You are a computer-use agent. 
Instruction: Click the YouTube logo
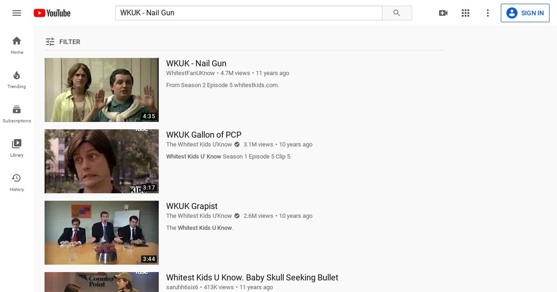point(52,13)
